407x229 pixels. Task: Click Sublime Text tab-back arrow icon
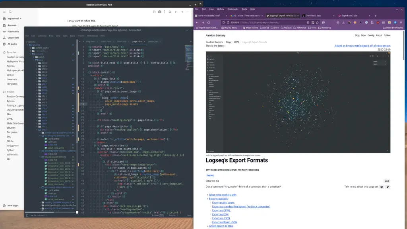79,41
